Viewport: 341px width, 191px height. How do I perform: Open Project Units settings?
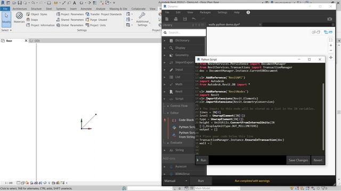(x=96, y=25)
